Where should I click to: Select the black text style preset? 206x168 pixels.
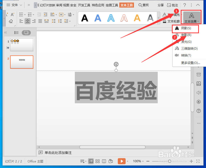85,18
